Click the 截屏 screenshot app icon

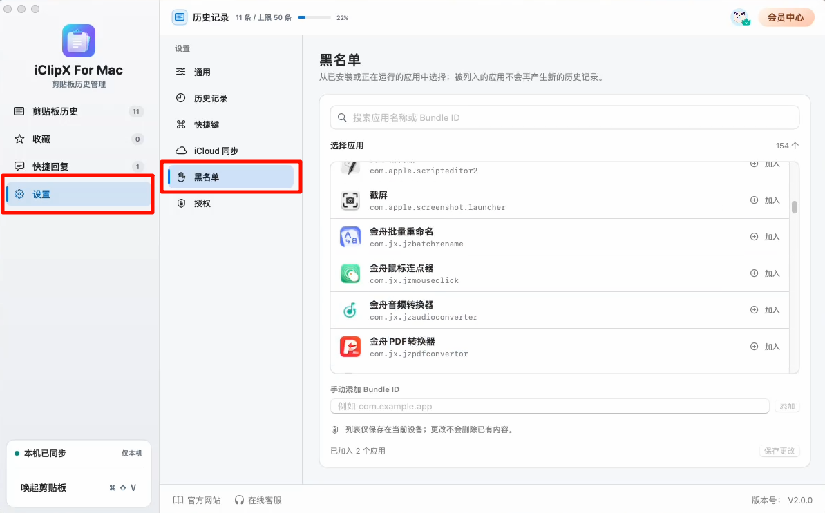point(350,200)
